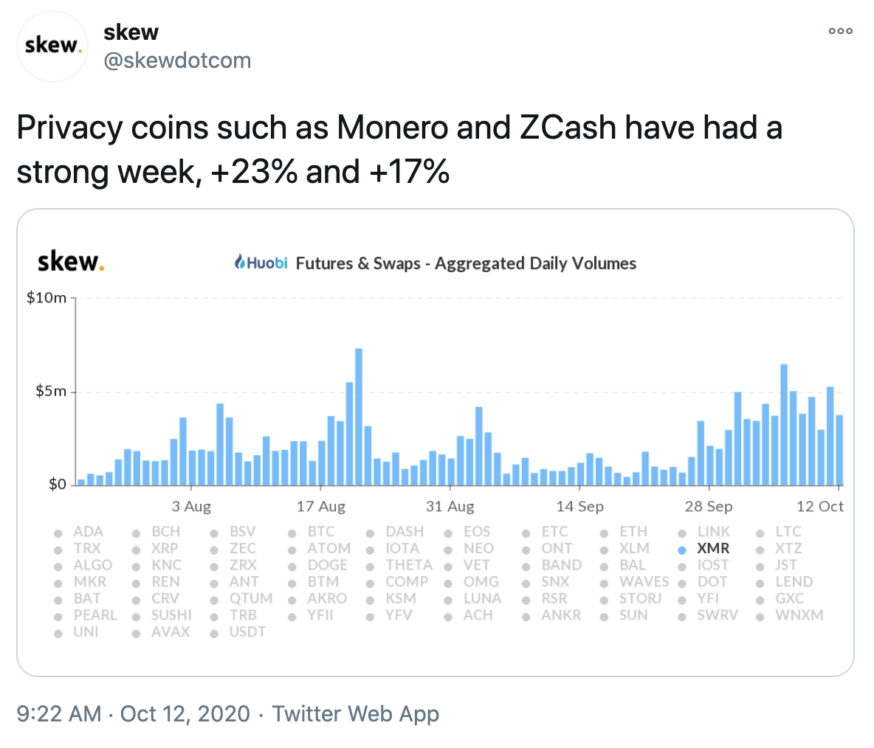Image resolution: width=874 pixels, height=748 pixels.
Task: Enable the WNXM legend entry
Action: point(799,615)
